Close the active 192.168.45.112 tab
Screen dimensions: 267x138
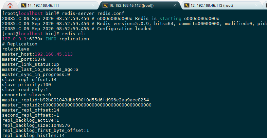[x=175, y=5]
